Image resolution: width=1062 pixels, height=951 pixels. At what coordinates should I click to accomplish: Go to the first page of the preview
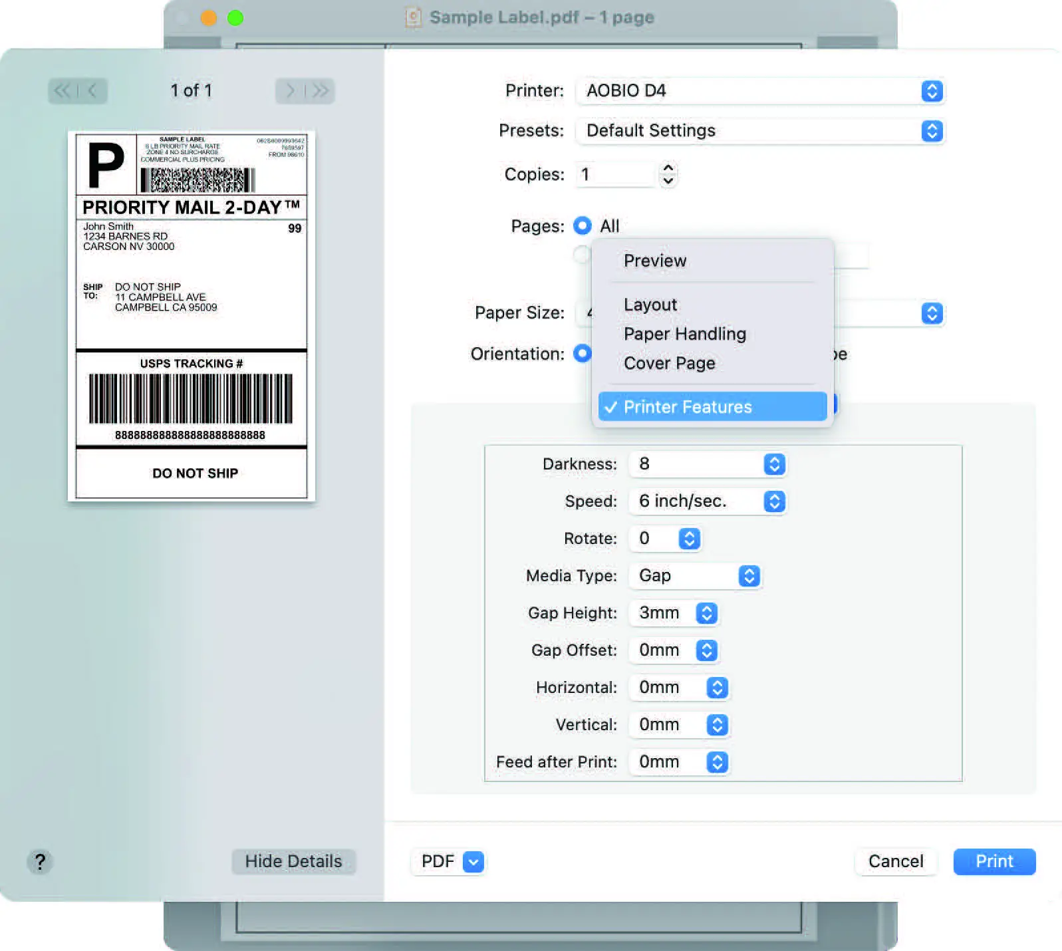point(62,90)
